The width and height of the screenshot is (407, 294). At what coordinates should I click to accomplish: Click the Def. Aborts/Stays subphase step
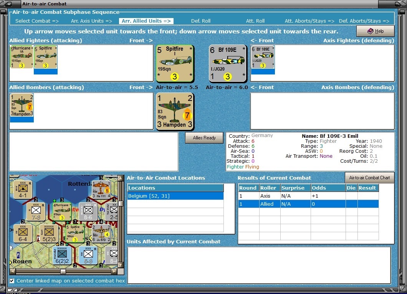click(x=364, y=21)
